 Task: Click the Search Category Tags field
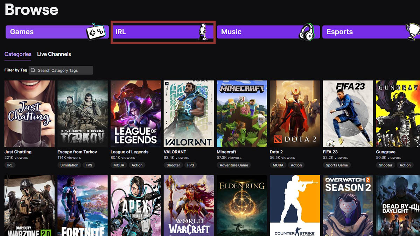point(61,70)
